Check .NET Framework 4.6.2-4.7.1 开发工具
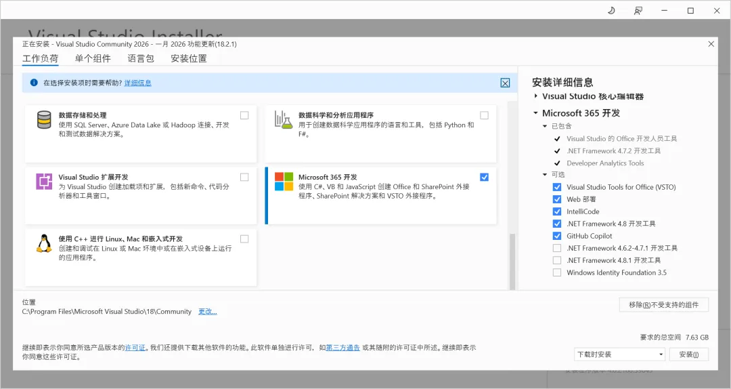The width and height of the screenshot is (731, 389). click(x=556, y=248)
